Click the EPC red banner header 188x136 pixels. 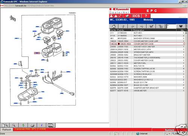[x=159, y=11]
